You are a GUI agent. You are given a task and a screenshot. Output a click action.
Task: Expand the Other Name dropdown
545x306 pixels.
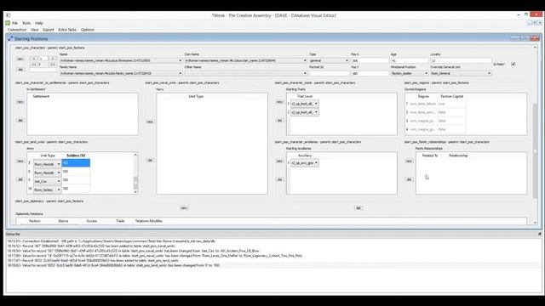click(305, 74)
